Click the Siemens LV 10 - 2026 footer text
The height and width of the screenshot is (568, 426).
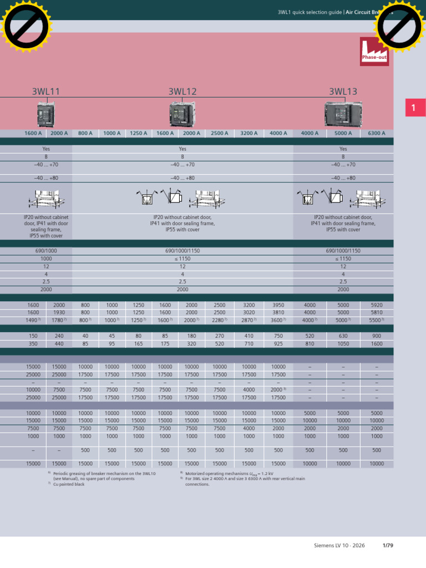[339, 545]
